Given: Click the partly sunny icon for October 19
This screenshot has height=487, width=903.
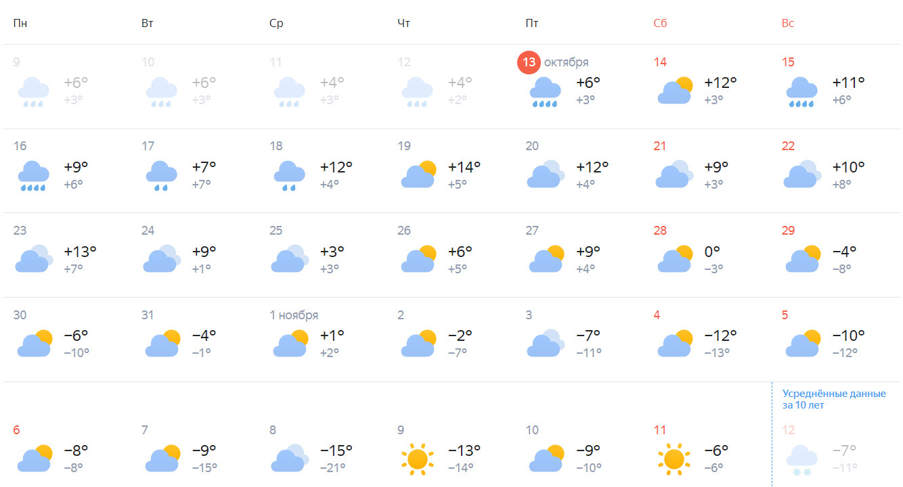Looking at the screenshot, I should click(x=418, y=175).
